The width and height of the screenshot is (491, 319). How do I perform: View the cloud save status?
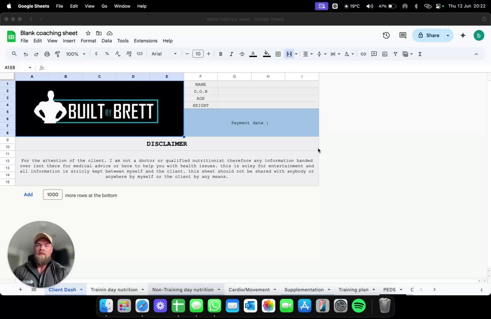(110, 33)
